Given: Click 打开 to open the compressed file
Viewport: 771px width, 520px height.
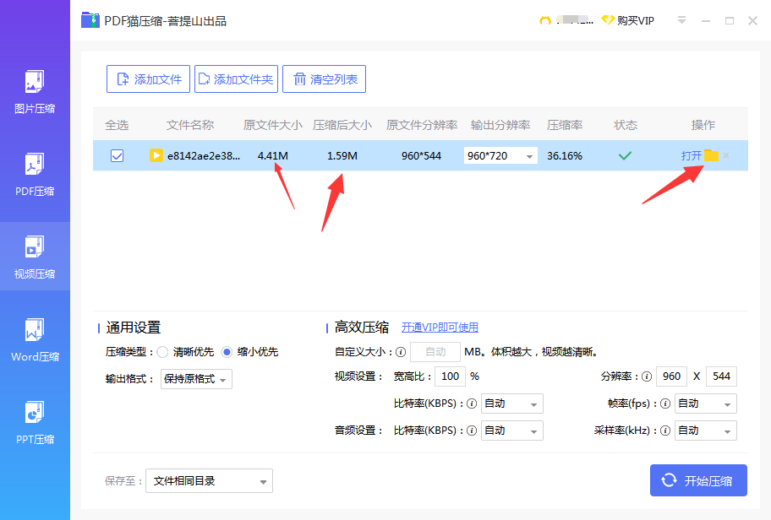Looking at the screenshot, I should pos(691,155).
